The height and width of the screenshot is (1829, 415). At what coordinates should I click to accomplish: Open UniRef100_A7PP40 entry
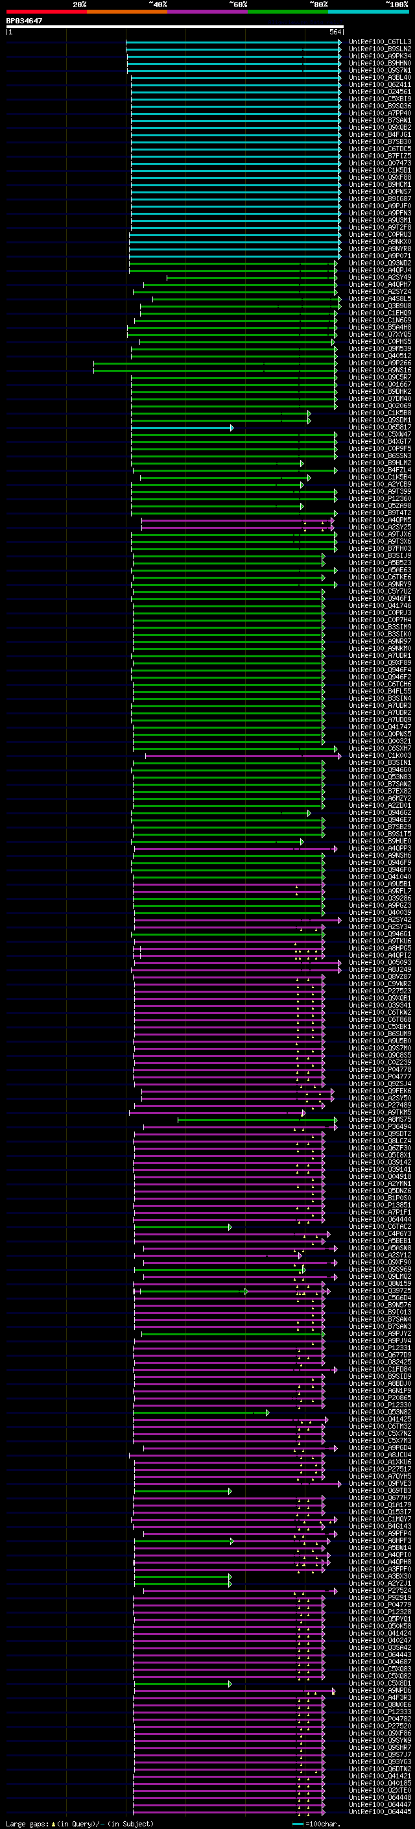coord(380,113)
